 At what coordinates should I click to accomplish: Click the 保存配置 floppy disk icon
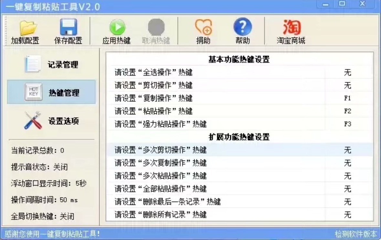(68, 27)
